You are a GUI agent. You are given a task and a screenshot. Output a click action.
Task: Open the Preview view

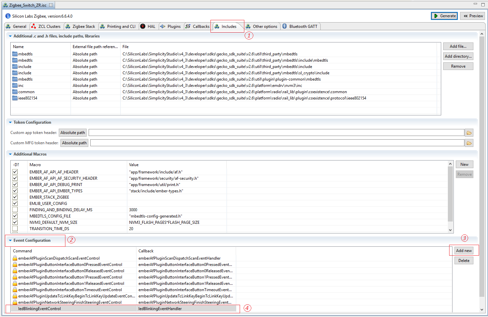pyautogui.click(x=473, y=16)
